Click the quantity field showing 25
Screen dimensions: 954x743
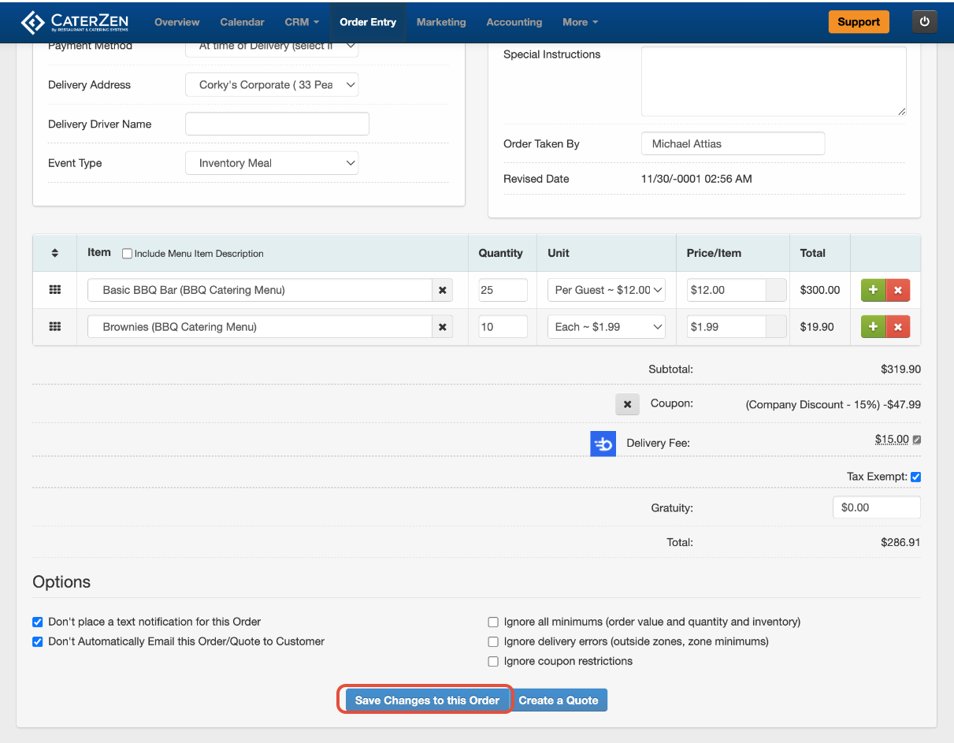[x=503, y=290]
